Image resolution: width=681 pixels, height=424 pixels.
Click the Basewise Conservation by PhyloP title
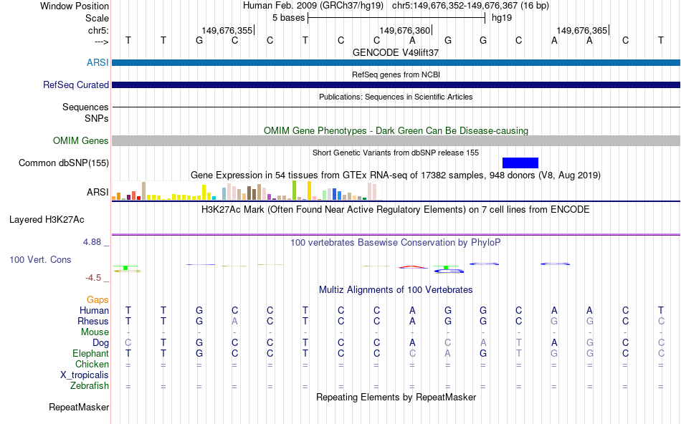tap(396, 243)
